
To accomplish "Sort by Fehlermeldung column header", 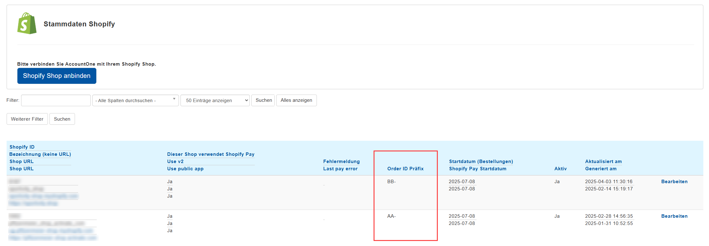I will 341,161.
